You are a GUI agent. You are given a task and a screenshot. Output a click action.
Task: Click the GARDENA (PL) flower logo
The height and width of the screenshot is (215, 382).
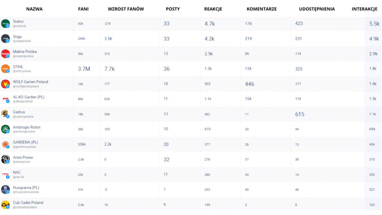coord(5,144)
